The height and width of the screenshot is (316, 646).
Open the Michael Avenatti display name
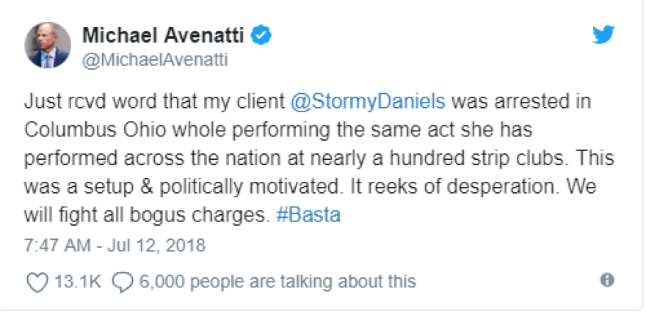pos(165,34)
